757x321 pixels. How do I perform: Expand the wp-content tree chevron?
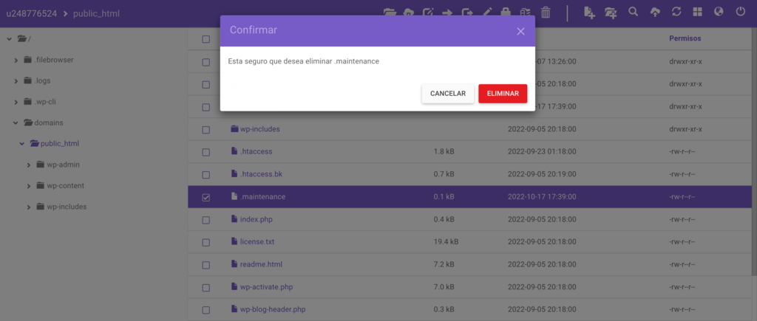click(x=29, y=186)
